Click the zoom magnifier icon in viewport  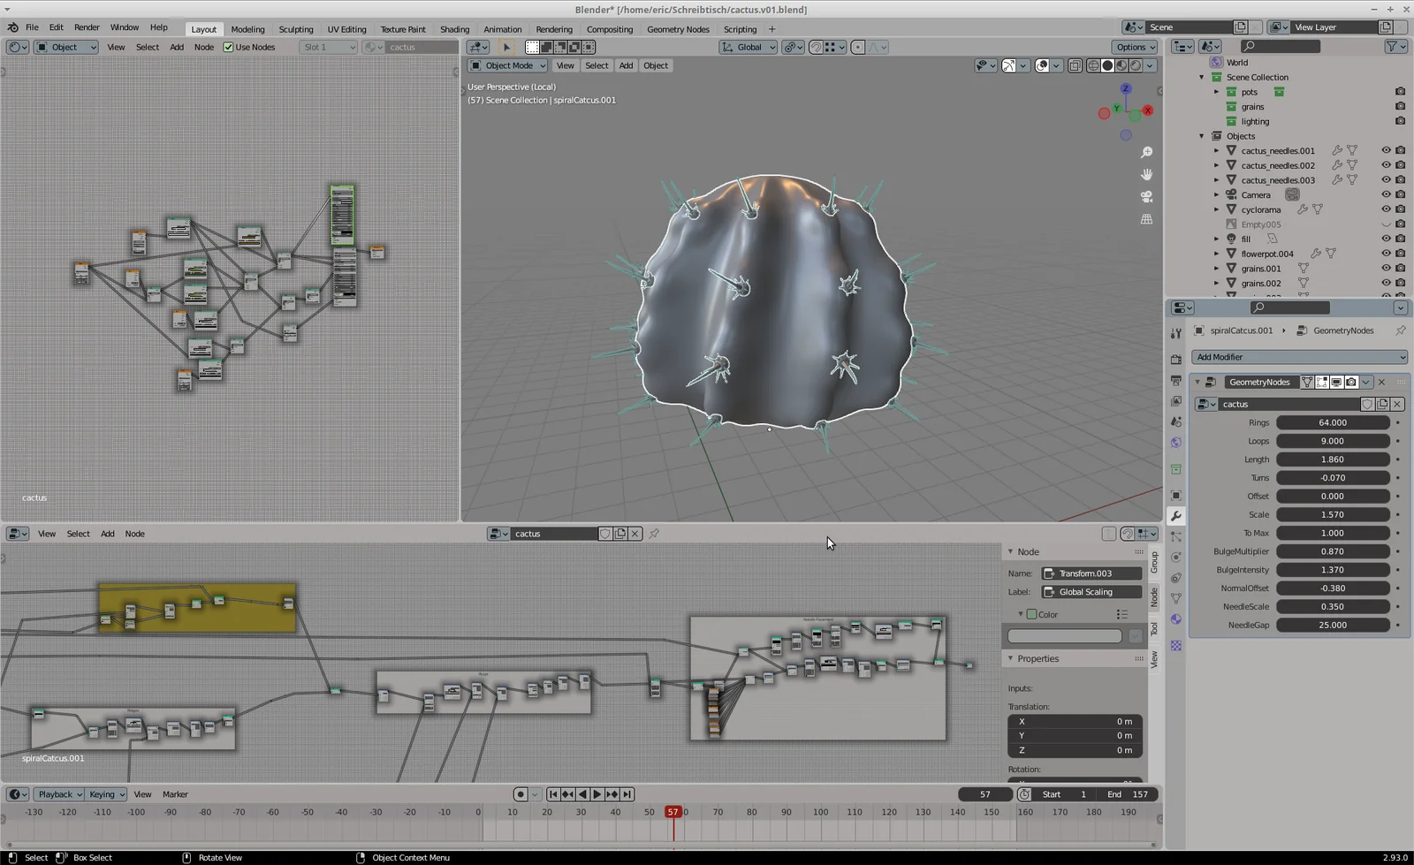click(x=1146, y=153)
